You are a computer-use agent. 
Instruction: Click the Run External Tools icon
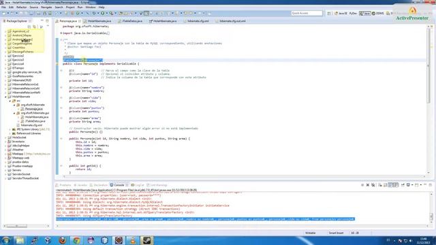pos(111,14)
